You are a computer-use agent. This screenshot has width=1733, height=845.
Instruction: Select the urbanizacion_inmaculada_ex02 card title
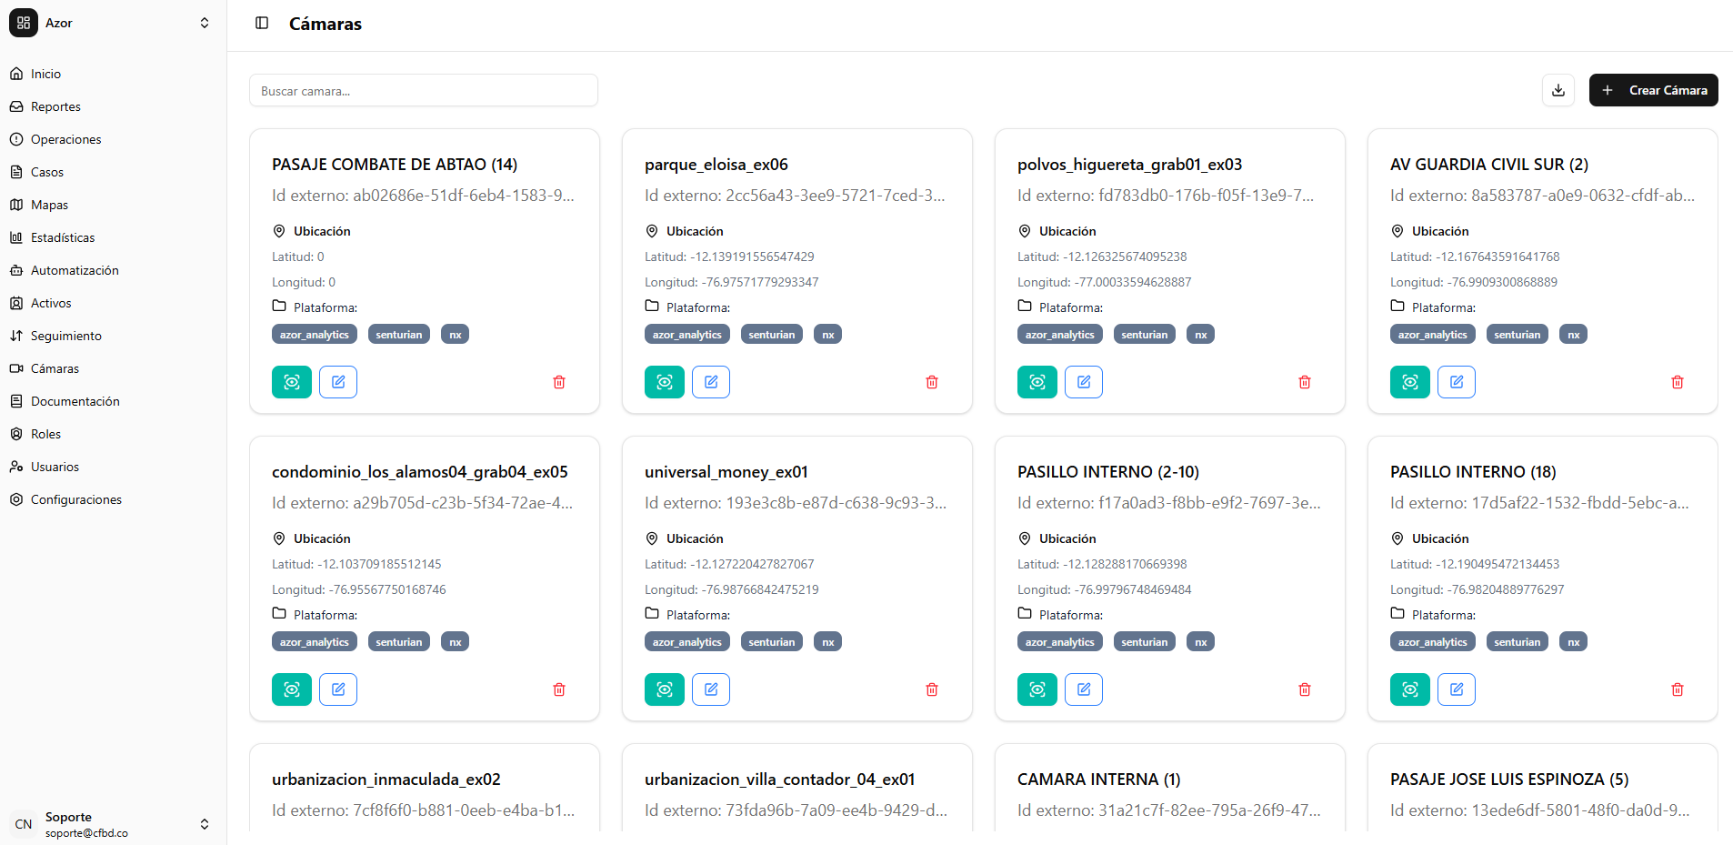pos(386,780)
